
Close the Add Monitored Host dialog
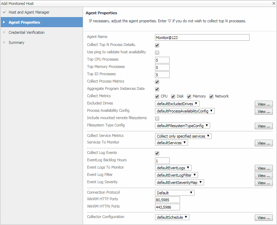pyautogui.click(x=274, y=3)
